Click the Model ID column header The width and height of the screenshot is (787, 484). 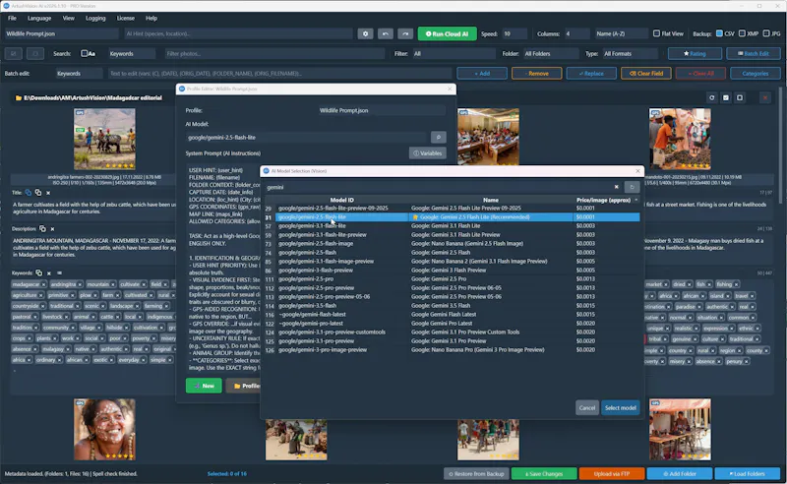pyautogui.click(x=341, y=200)
